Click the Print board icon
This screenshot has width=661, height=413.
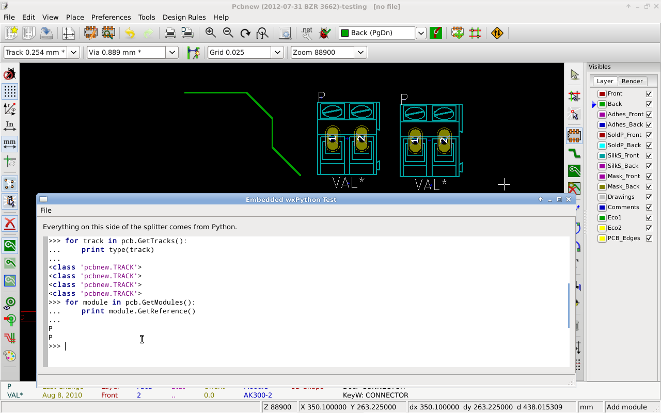(170, 33)
